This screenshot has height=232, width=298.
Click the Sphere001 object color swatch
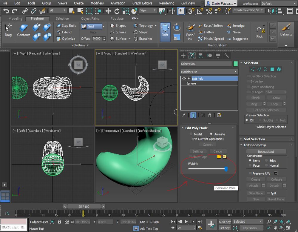coord(235,64)
